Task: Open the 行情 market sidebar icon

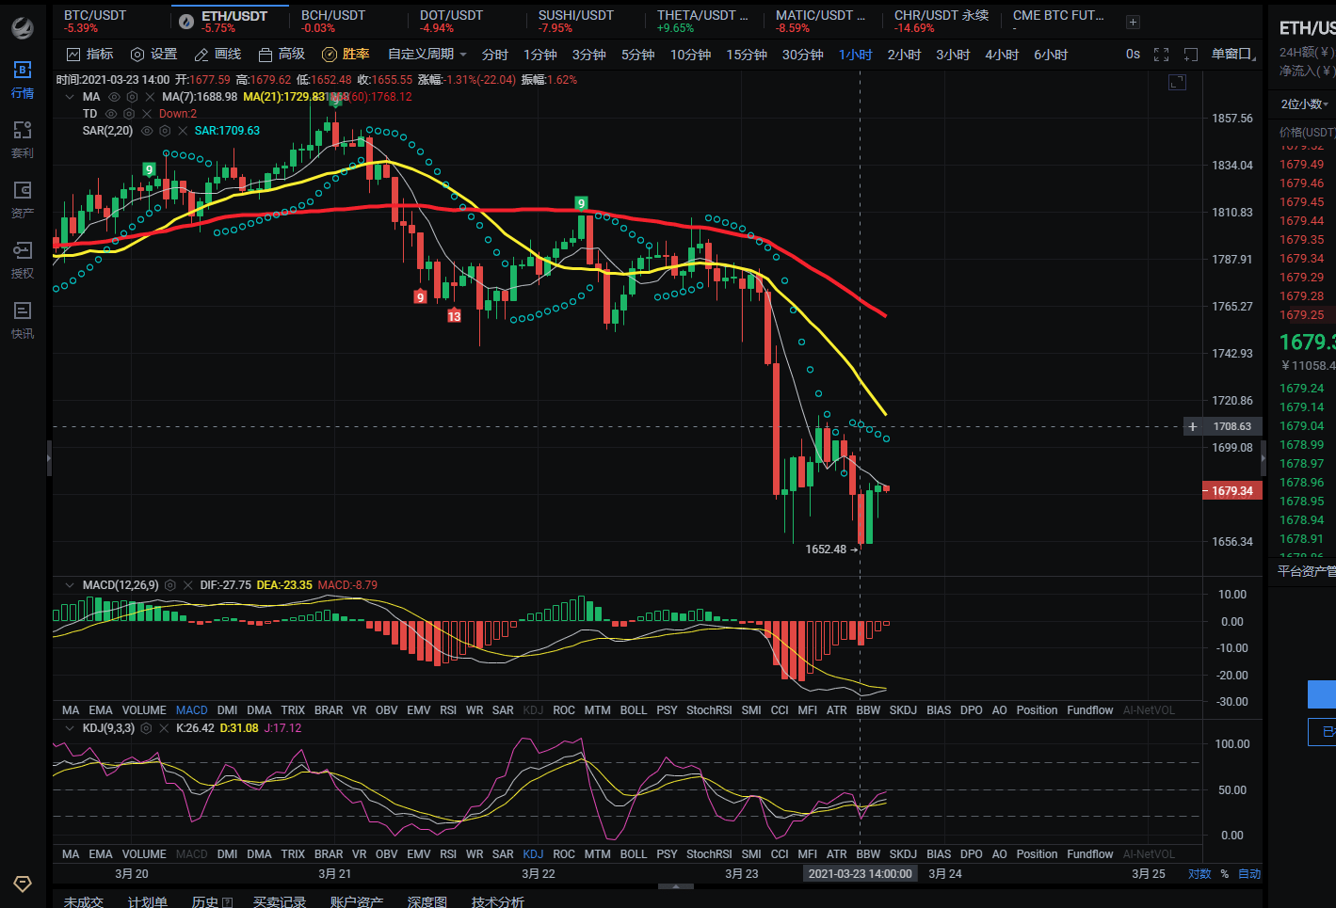Action: click(23, 79)
